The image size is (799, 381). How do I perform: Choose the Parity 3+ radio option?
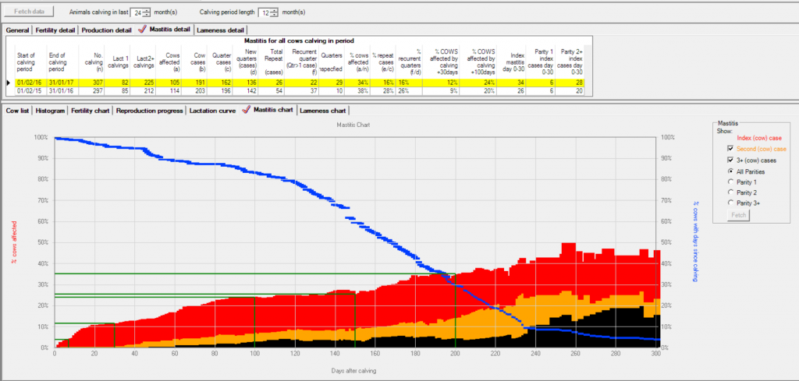tap(730, 203)
